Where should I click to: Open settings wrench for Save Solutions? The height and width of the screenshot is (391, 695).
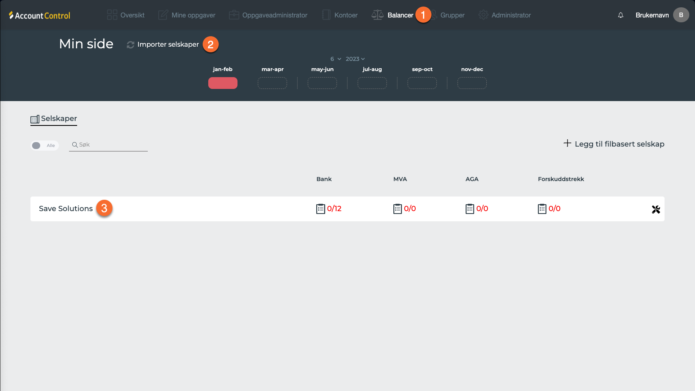pyautogui.click(x=656, y=210)
